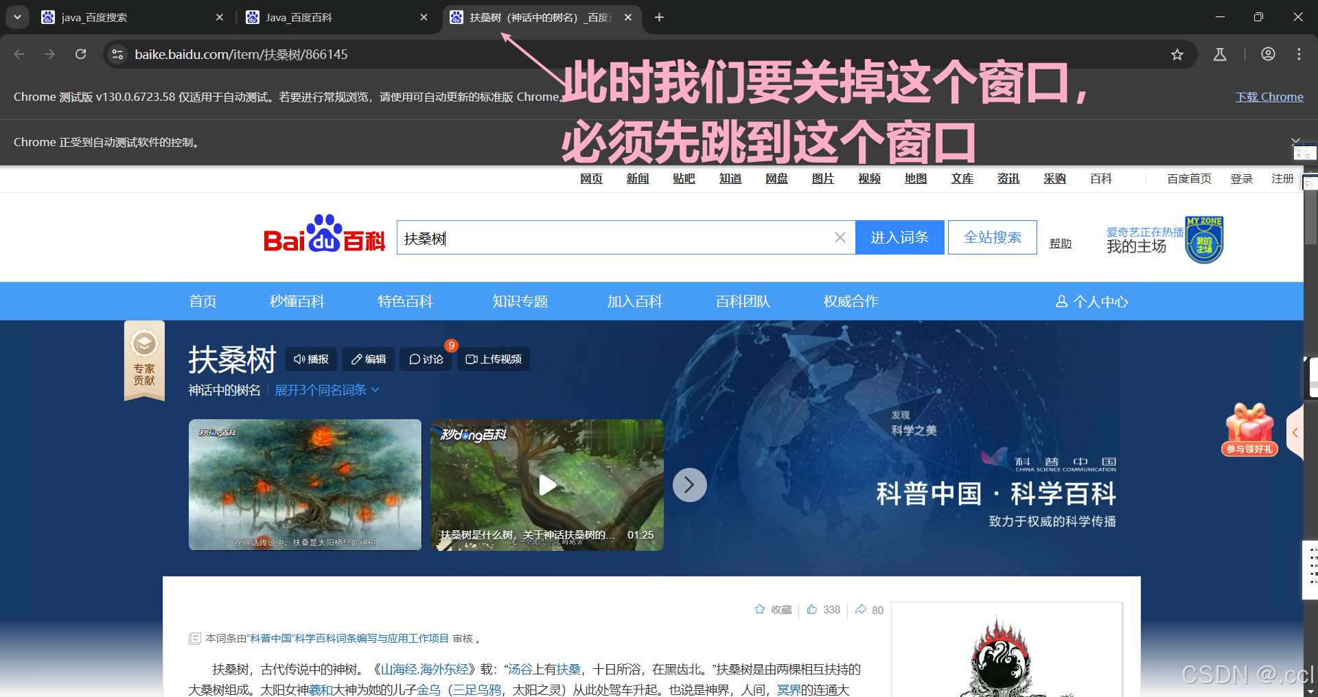
Task: Open the Chrome three-dot menu
Action: (1299, 54)
